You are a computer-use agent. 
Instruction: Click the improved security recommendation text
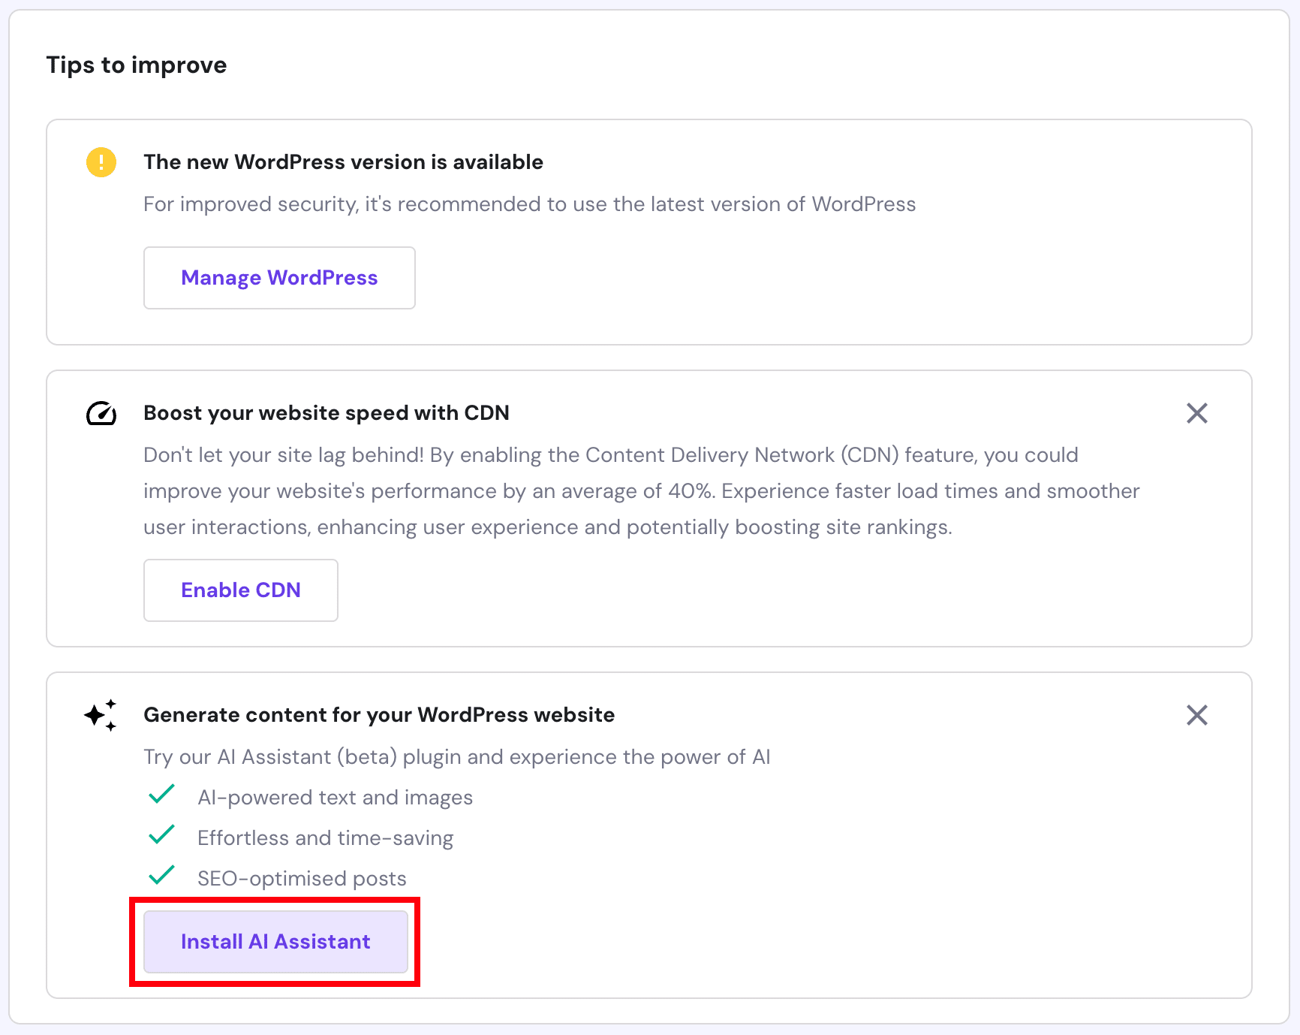click(x=529, y=204)
